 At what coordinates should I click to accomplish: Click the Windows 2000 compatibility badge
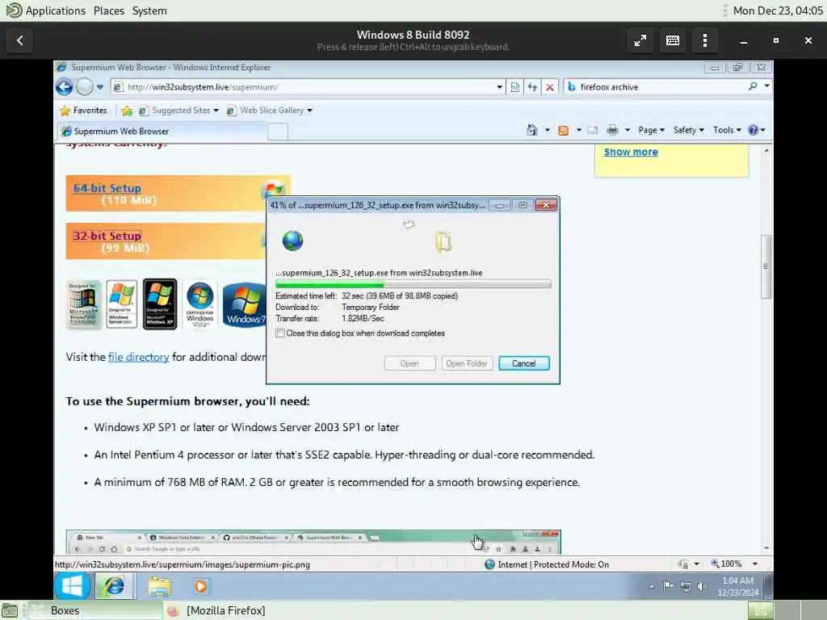coord(83,304)
